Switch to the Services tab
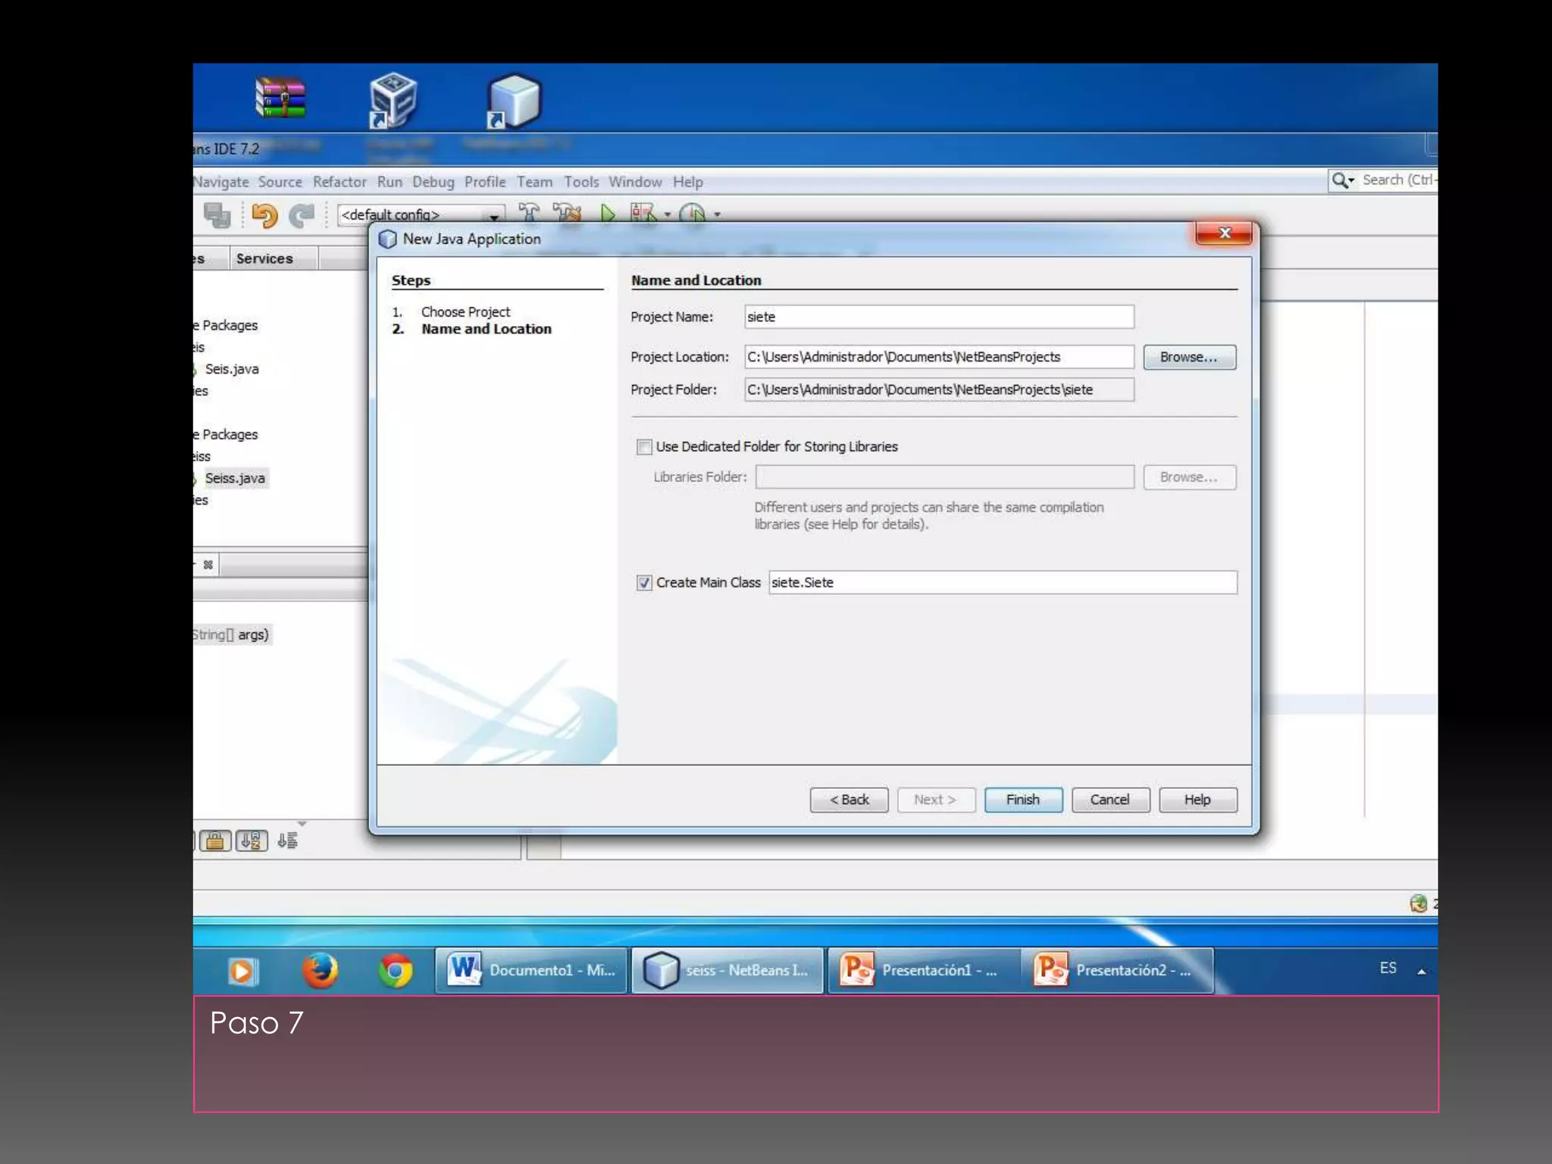Viewport: 1552px width, 1164px height. point(264,258)
